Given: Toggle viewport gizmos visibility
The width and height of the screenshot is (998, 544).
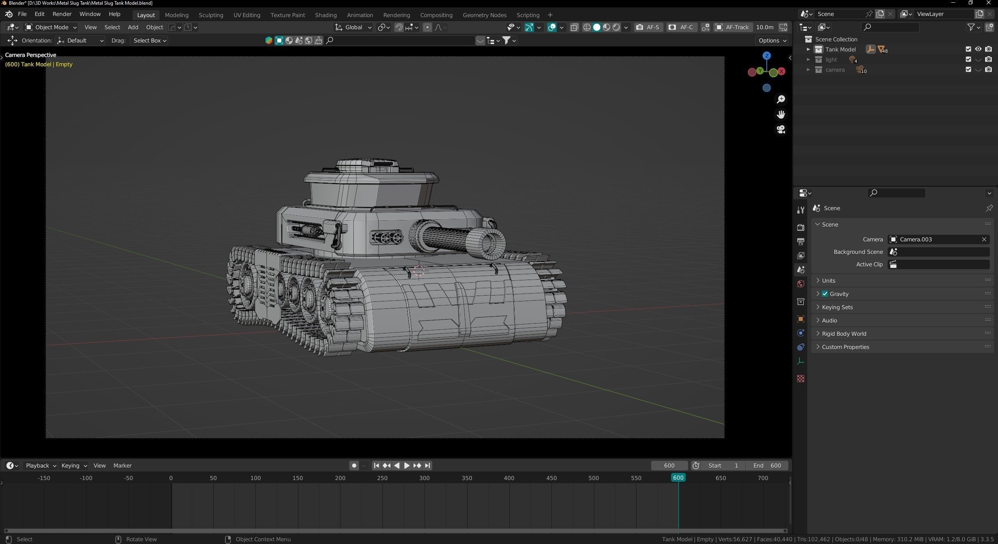Looking at the screenshot, I should (x=529, y=27).
